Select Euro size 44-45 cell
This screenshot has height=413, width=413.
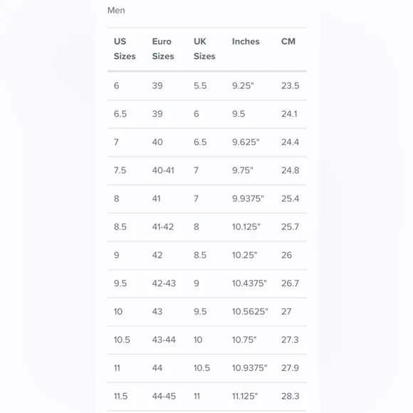click(x=164, y=396)
